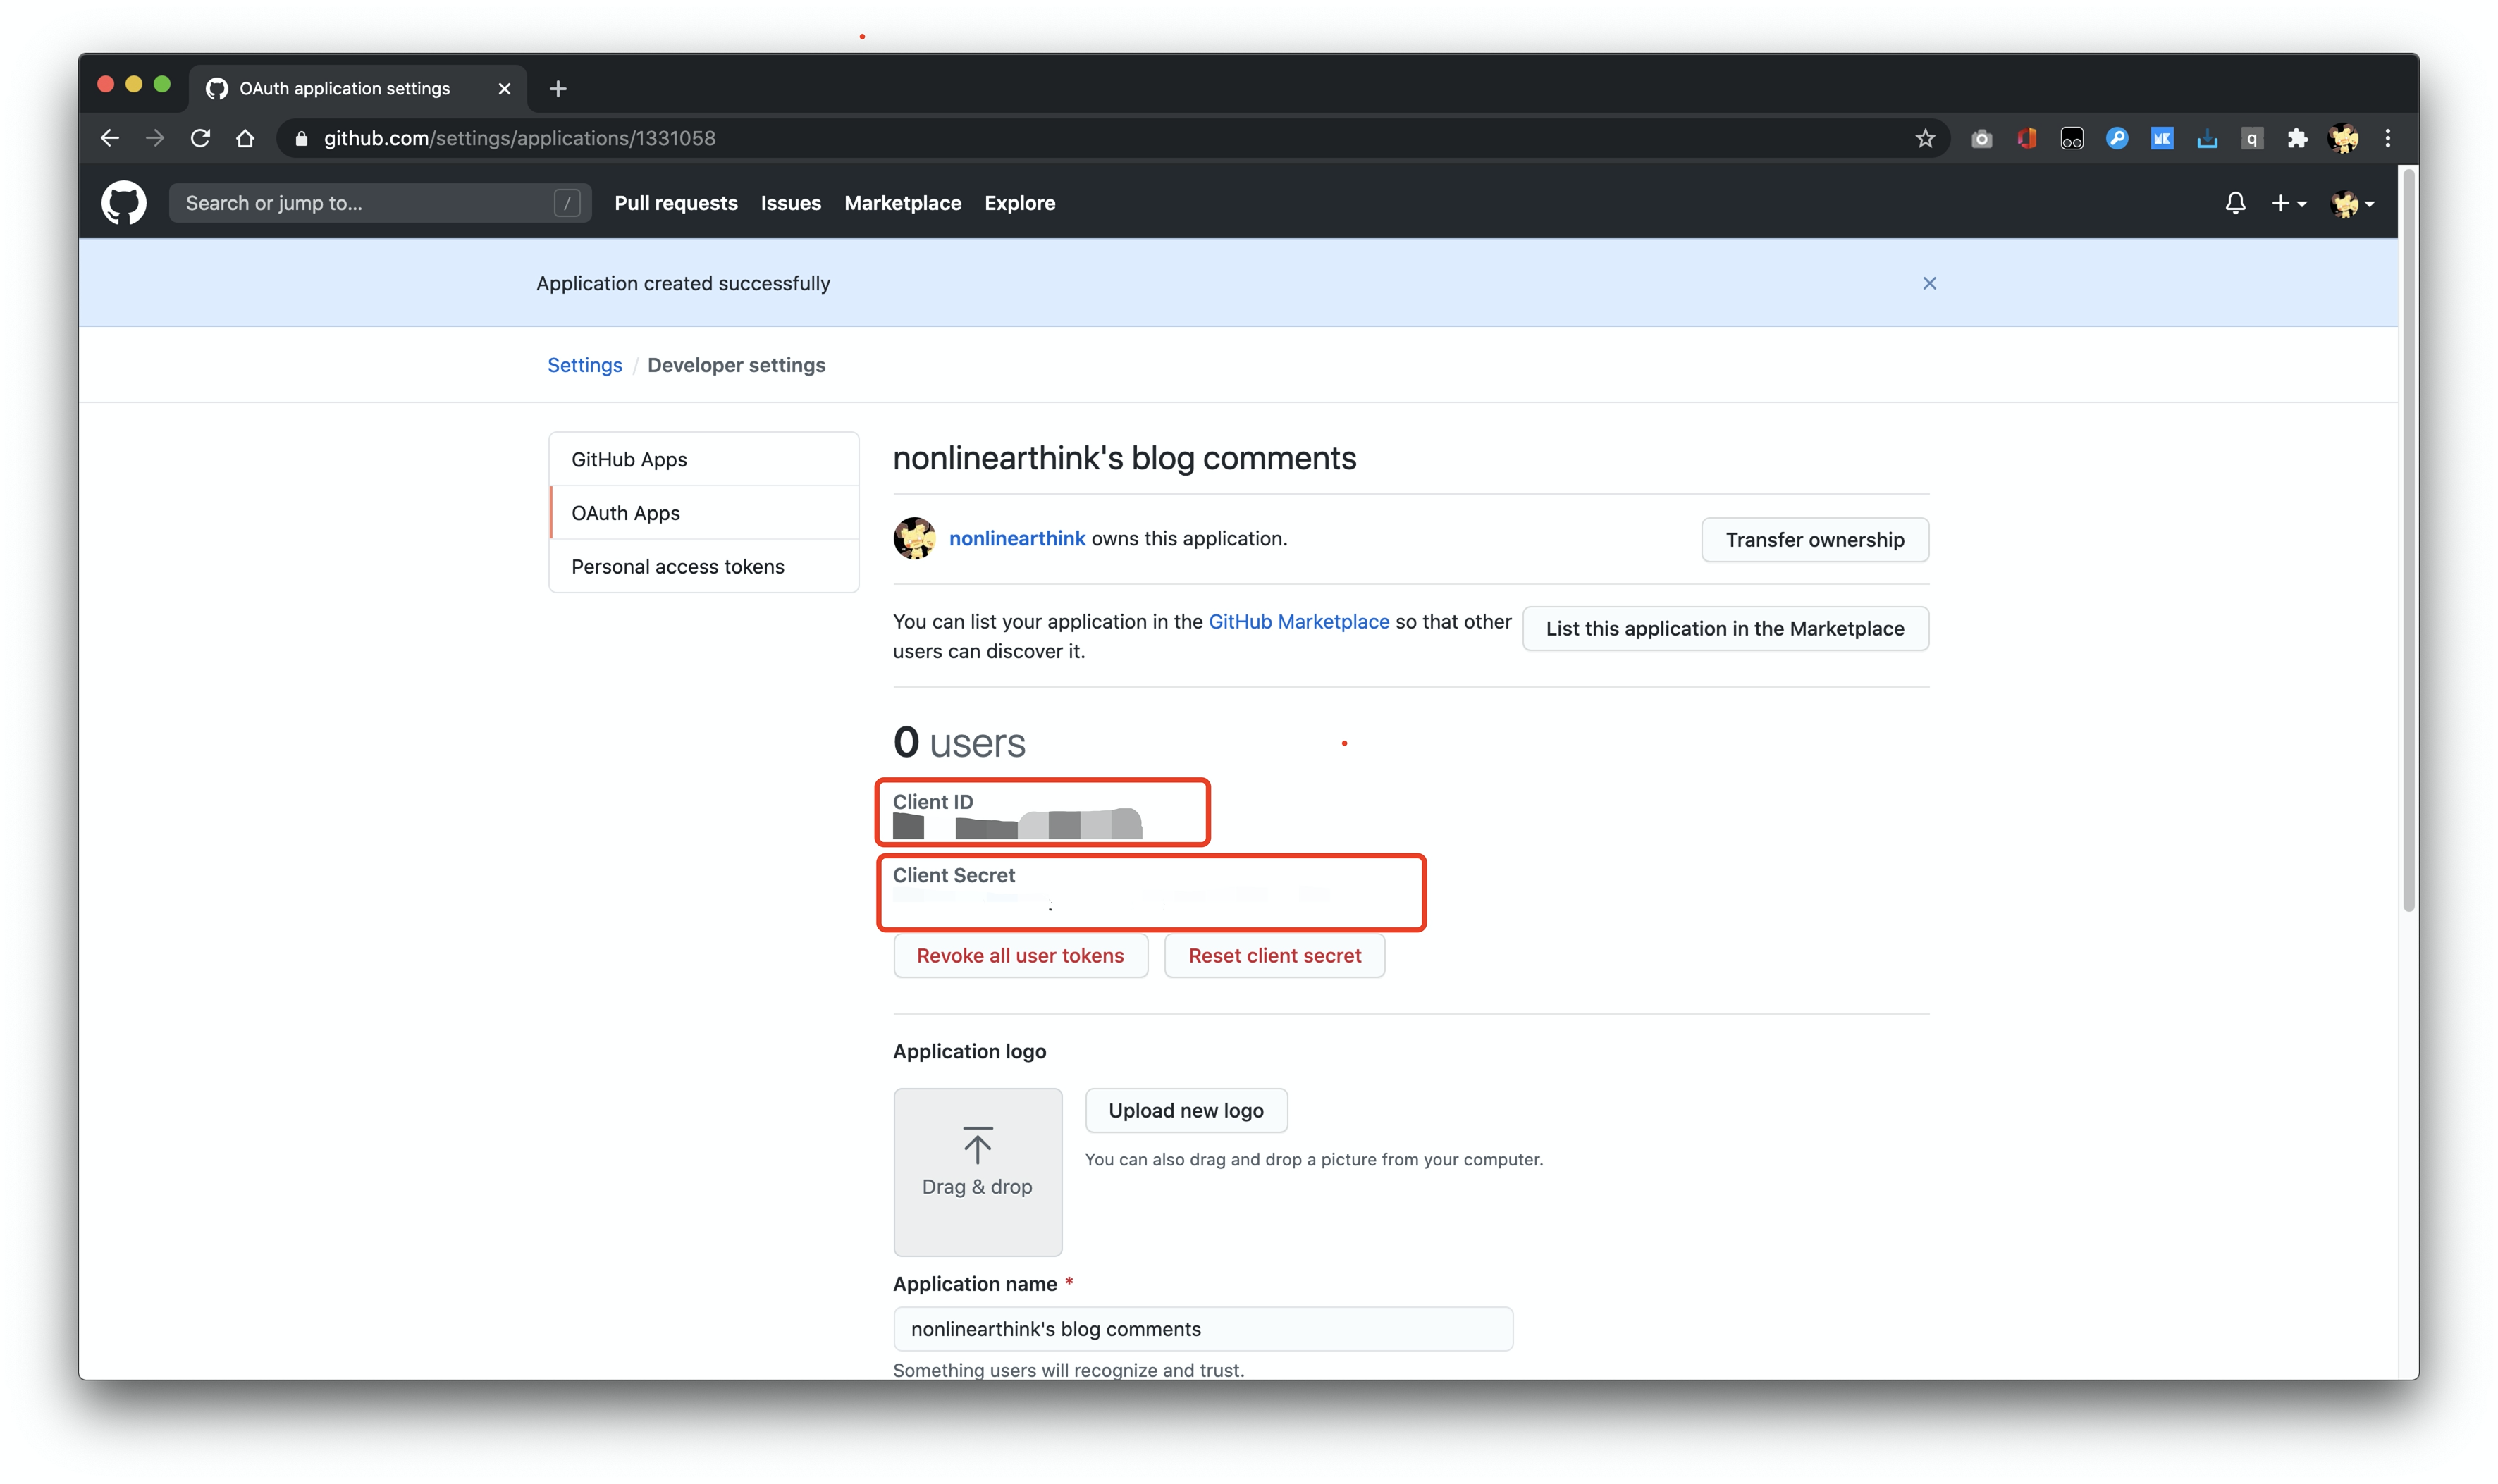Open the blue download tray extension
Screen dimensions: 2498x1484
(2207, 138)
